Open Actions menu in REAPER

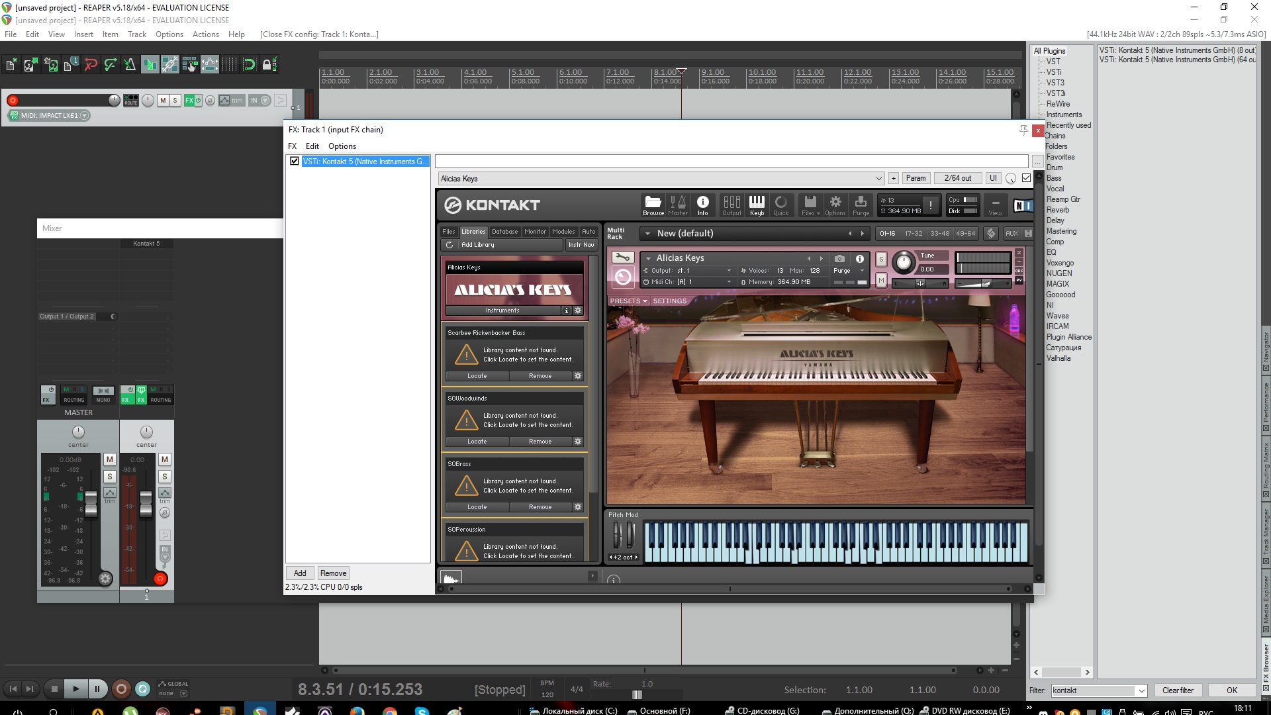[x=205, y=34]
